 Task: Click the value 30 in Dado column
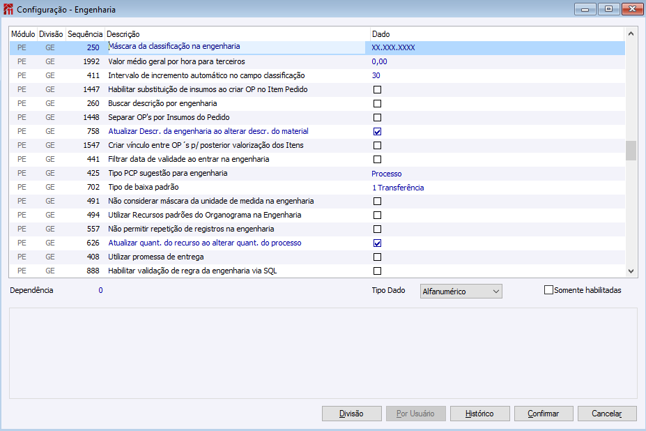[376, 75]
